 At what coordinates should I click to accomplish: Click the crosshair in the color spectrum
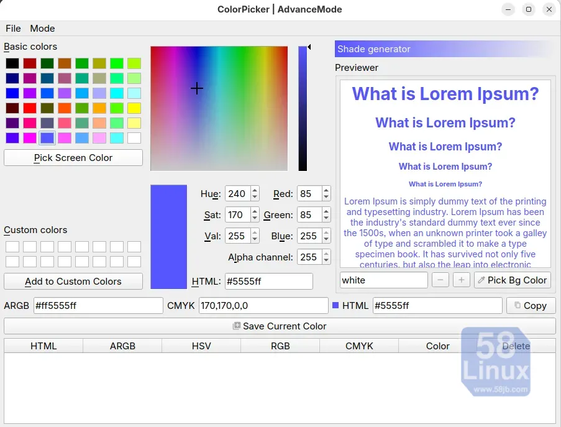click(x=197, y=88)
